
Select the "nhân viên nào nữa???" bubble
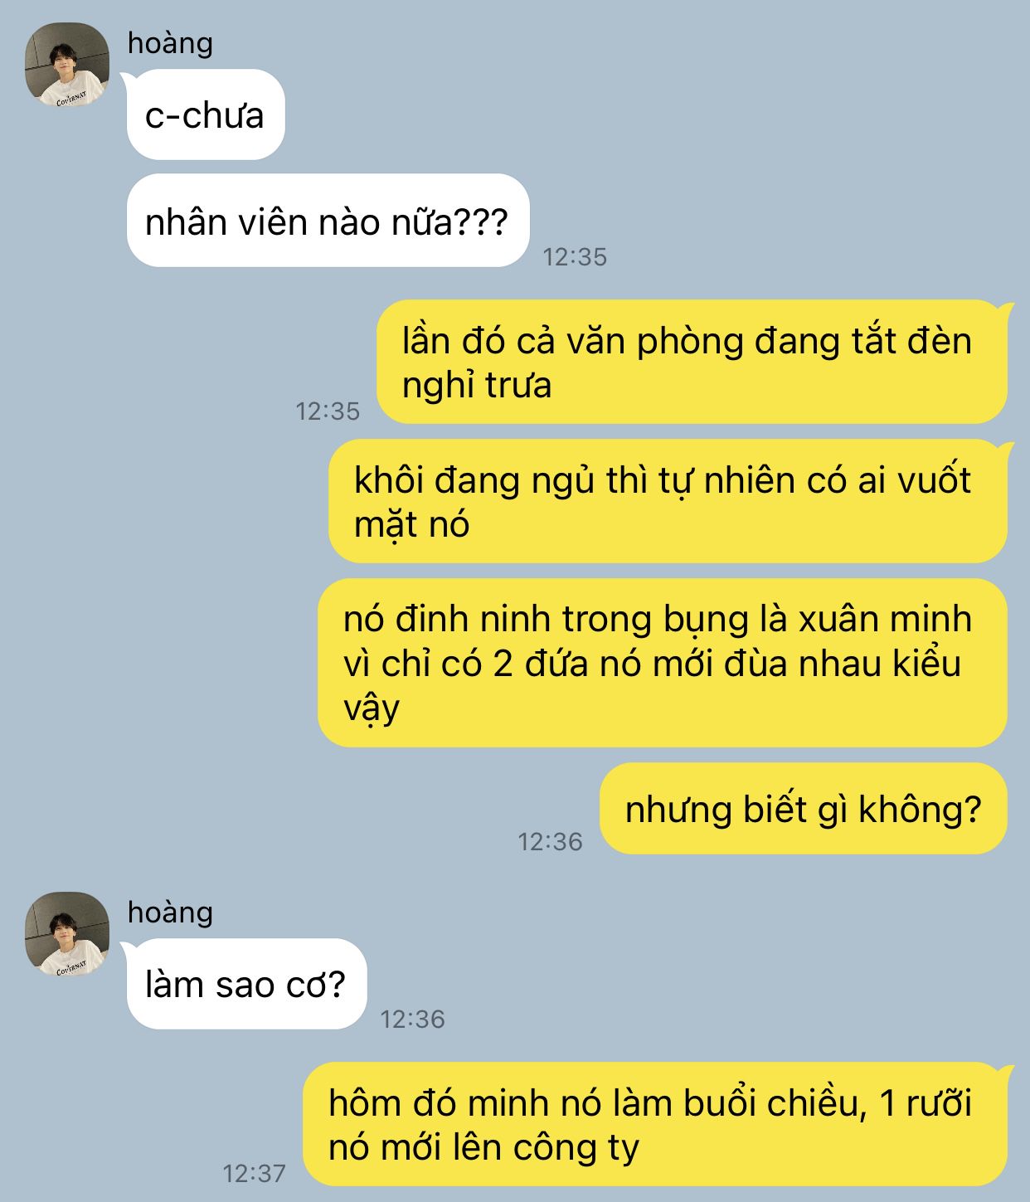pyautogui.click(x=328, y=221)
